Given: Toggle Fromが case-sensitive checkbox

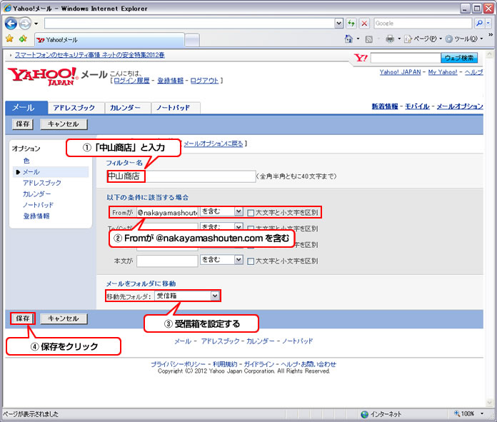Looking at the screenshot, I should 251,213.
